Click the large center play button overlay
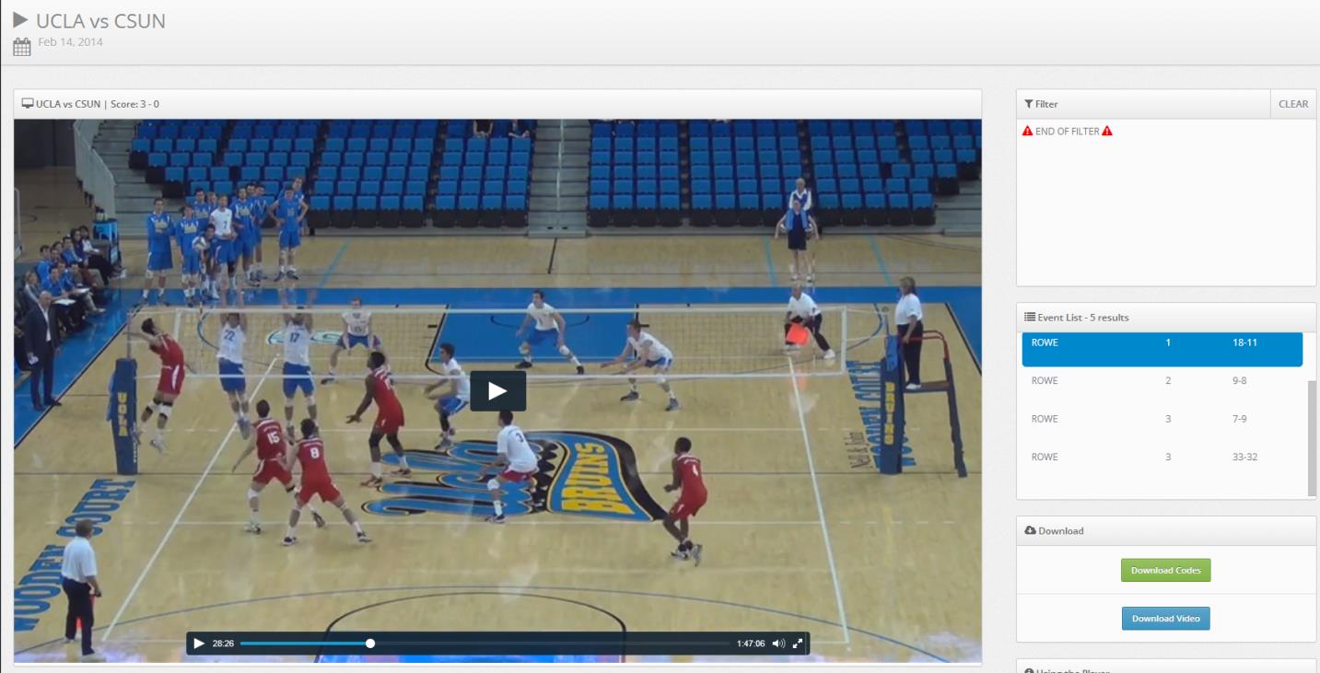1320x673 pixels. pyautogui.click(x=497, y=391)
